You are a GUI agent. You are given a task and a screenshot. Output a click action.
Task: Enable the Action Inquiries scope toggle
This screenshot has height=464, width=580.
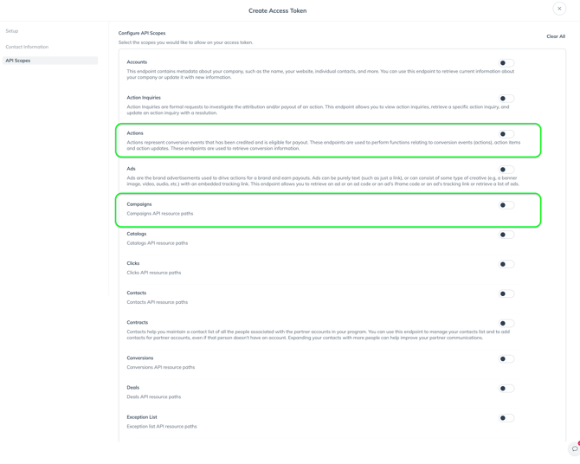click(x=506, y=99)
